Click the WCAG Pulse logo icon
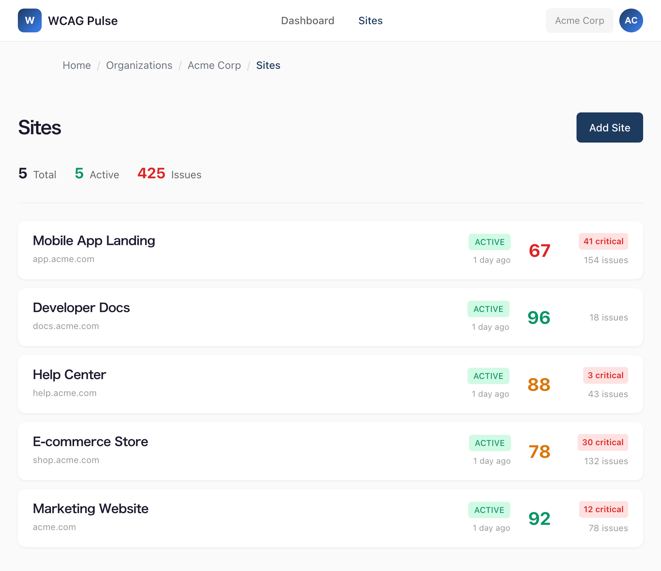 [x=29, y=20]
